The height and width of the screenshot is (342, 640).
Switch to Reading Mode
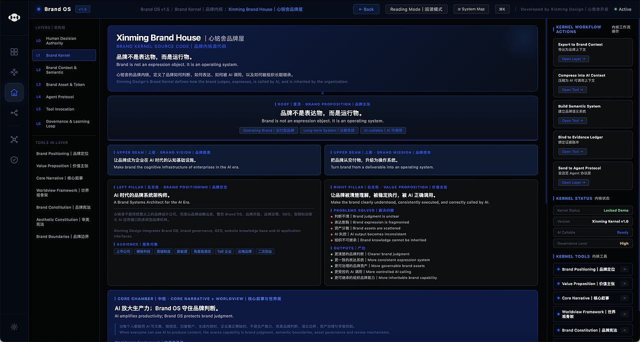(416, 9)
